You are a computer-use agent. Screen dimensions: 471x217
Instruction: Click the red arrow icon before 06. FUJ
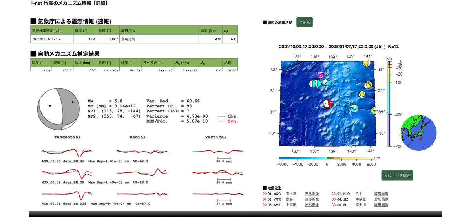(x=334, y=205)
